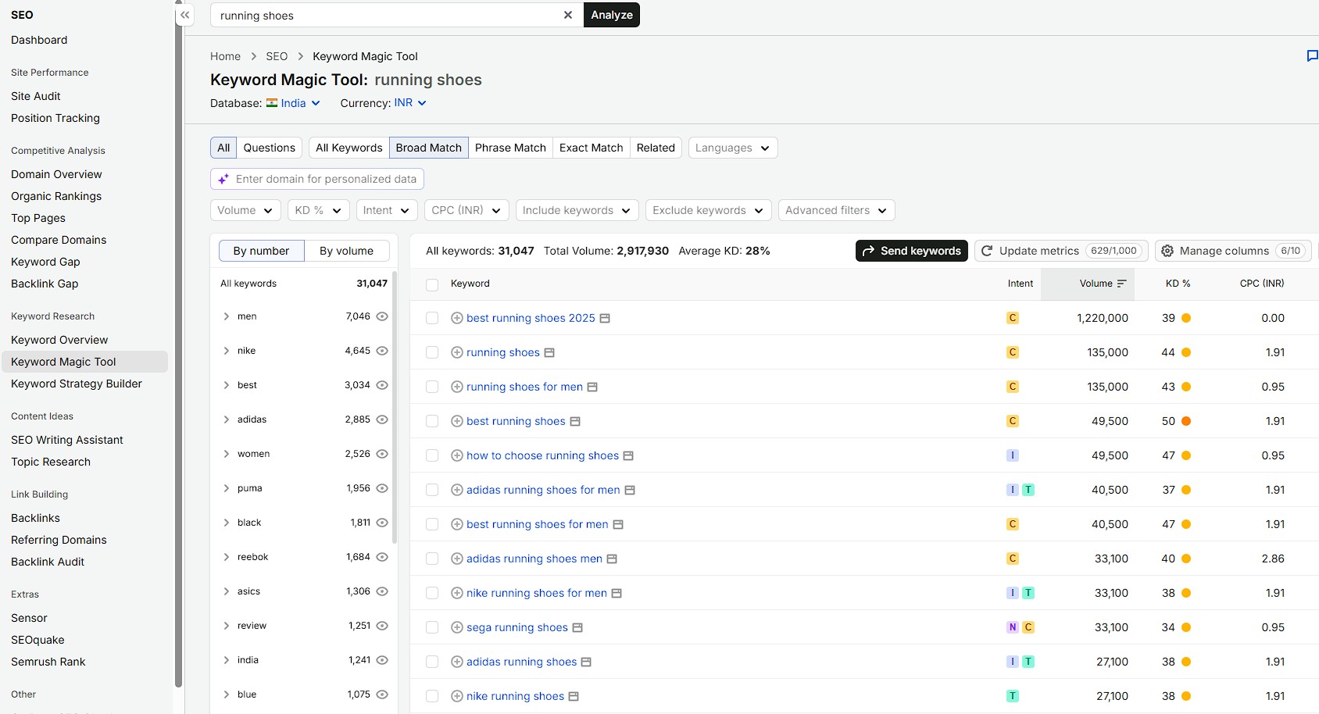Select the By volume tab
This screenshot has width=1319, height=714.
346,251
